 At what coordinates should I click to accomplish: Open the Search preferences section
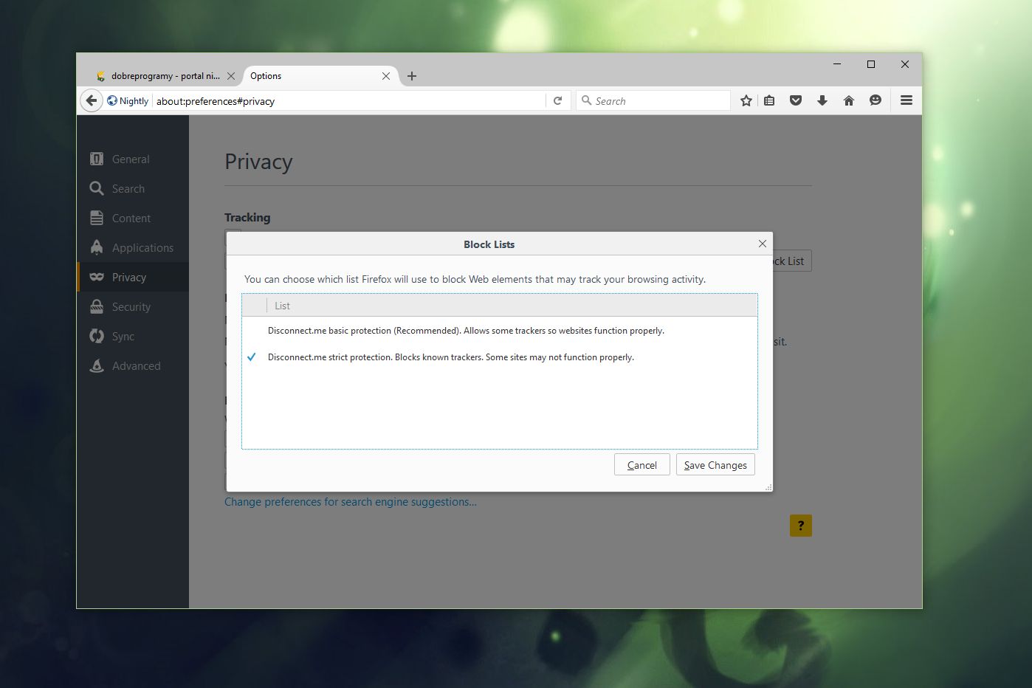click(x=133, y=188)
